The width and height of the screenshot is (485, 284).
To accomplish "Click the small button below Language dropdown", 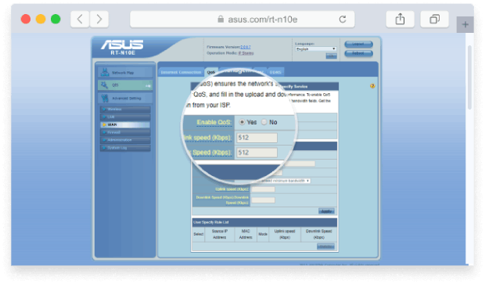I will (331, 56).
